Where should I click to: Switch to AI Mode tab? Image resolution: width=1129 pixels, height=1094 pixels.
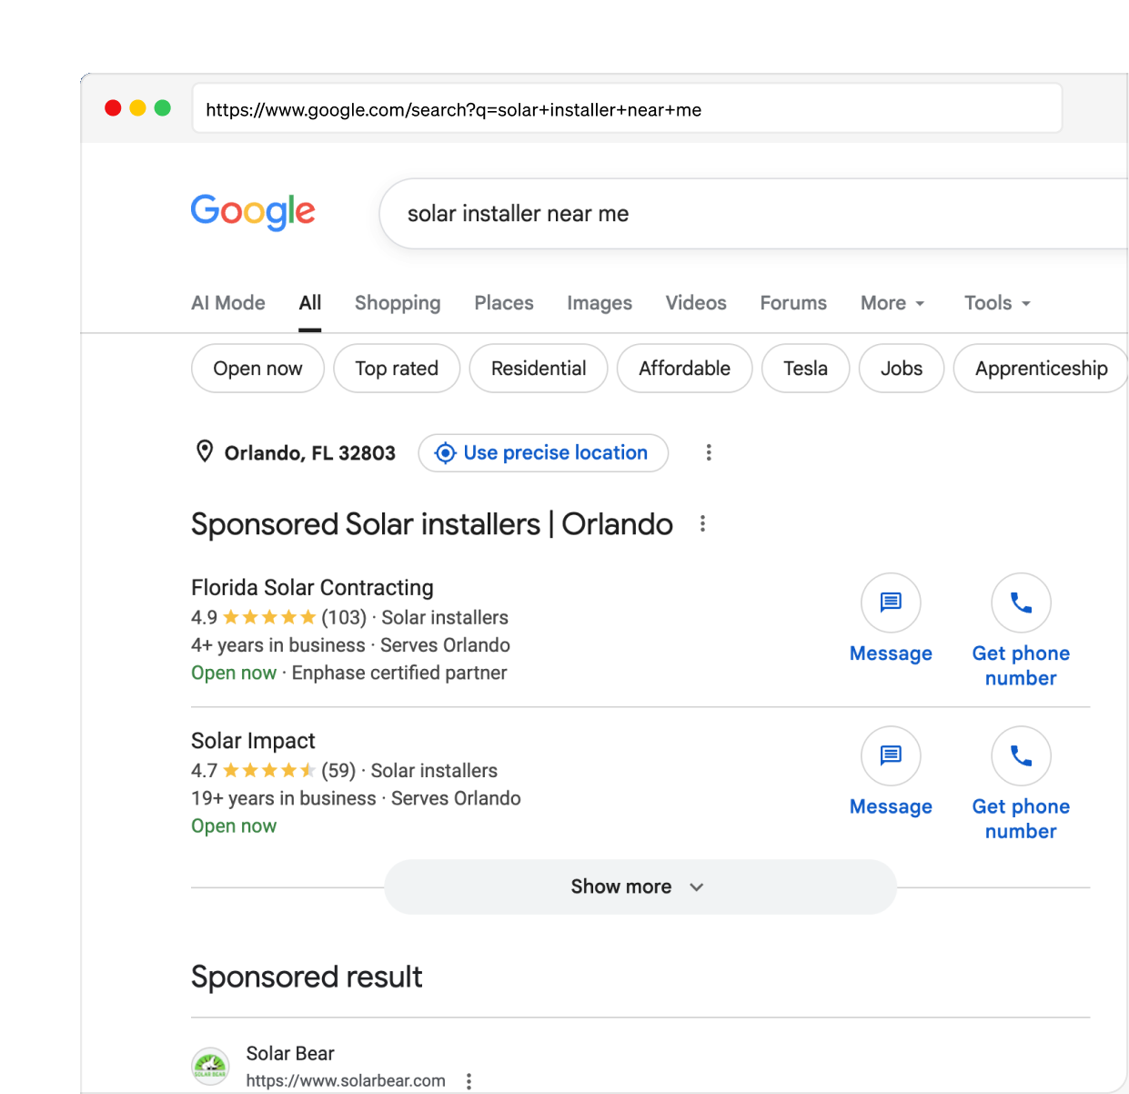click(x=228, y=303)
